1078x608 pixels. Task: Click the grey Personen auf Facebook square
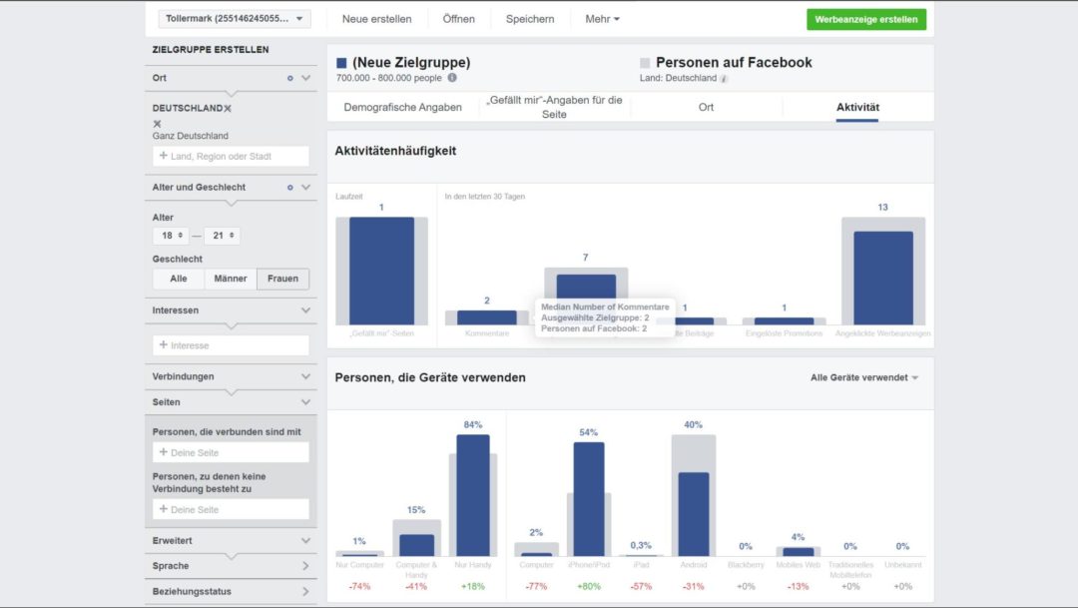[645, 63]
